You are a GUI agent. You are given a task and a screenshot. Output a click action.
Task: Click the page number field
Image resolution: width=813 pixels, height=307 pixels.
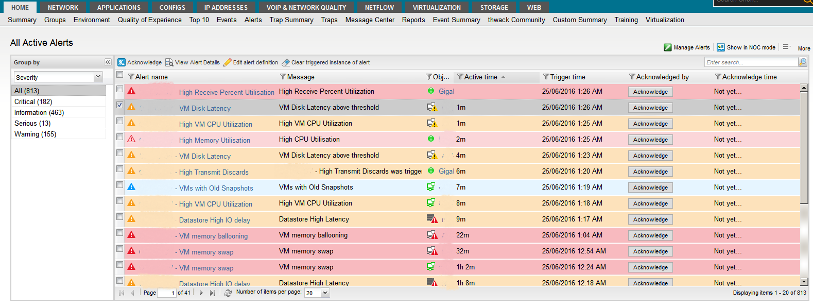(166, 293)
